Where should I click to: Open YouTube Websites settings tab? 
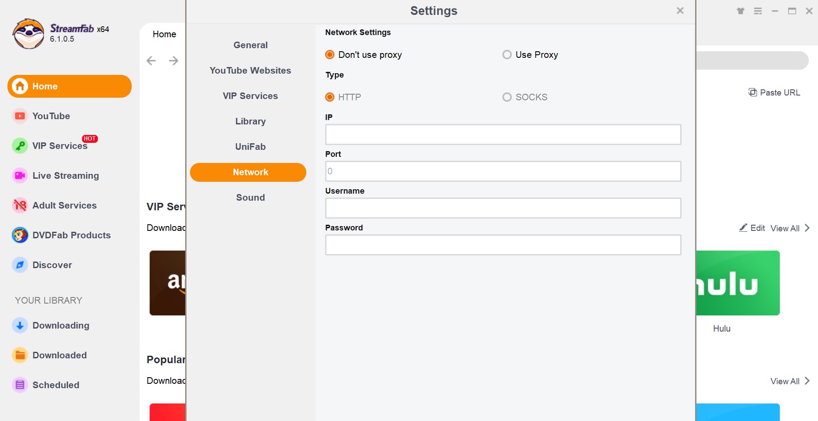[250, 71]
